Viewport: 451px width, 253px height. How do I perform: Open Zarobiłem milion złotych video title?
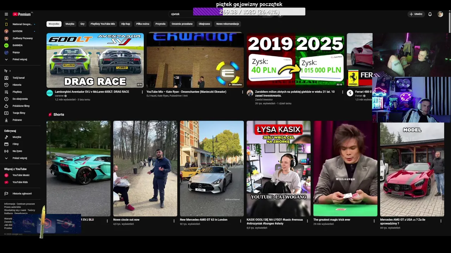(x=295, y=93)
